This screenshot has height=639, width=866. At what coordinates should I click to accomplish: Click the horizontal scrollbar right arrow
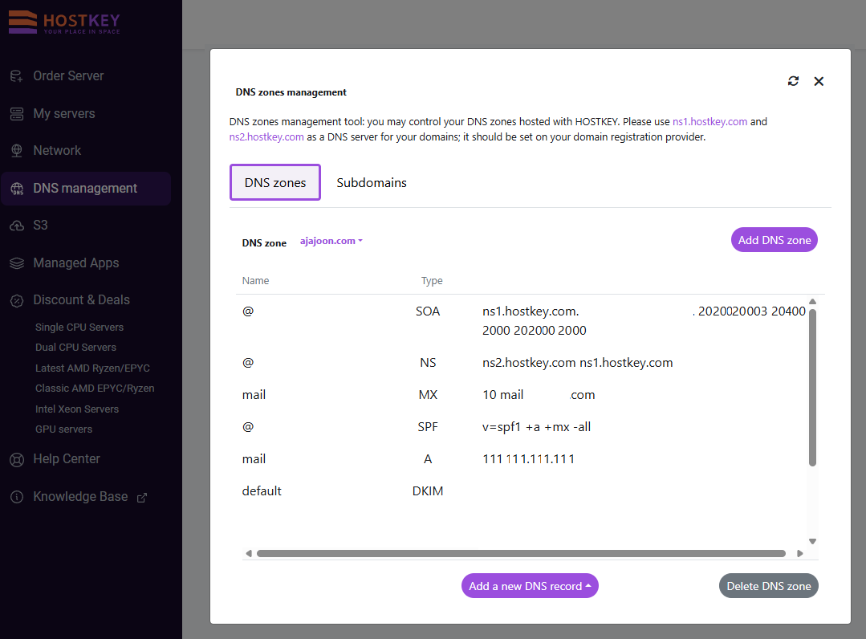tap(799, 553)
